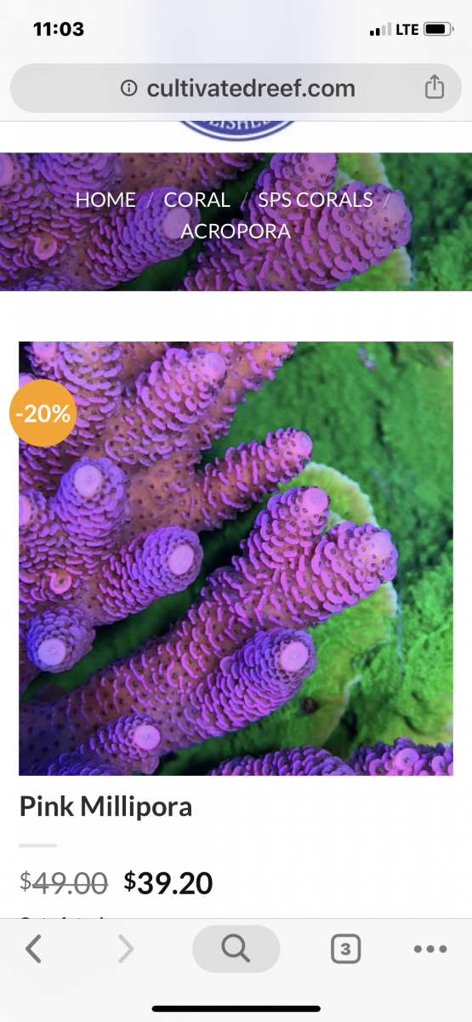
Task: Tap the forward arrow in bottom toolbar
Action: (125, 949)
